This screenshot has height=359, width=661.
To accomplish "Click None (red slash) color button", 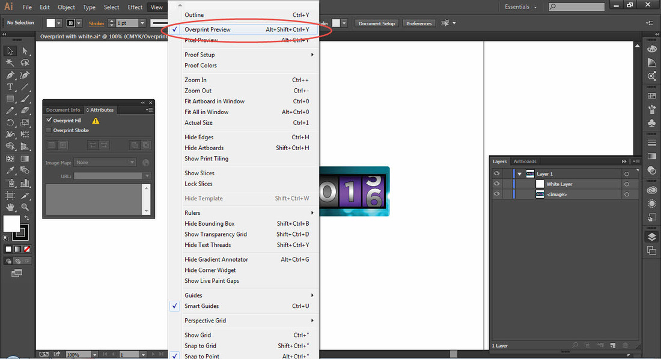I will [26, 249].
